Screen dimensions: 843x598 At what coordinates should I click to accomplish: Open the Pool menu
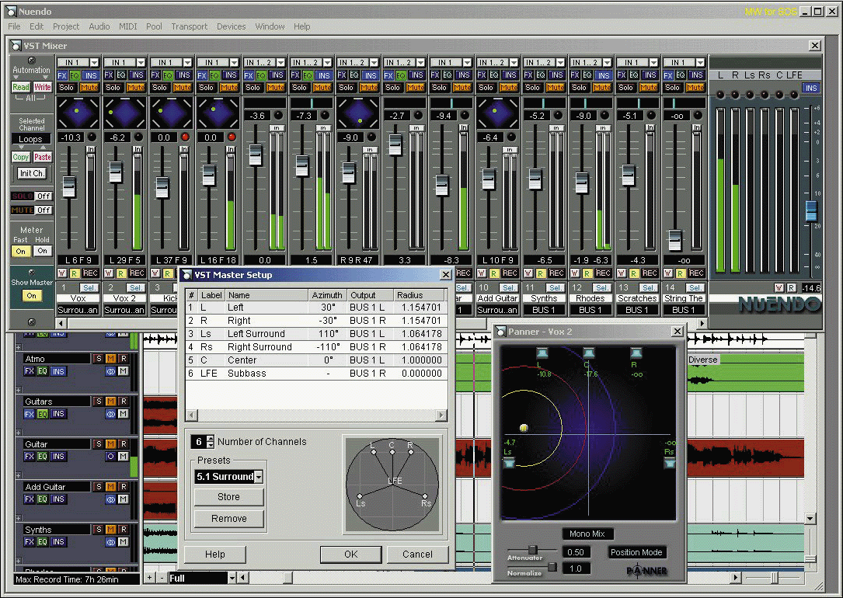pyautogui.click(x=154, y=26)
